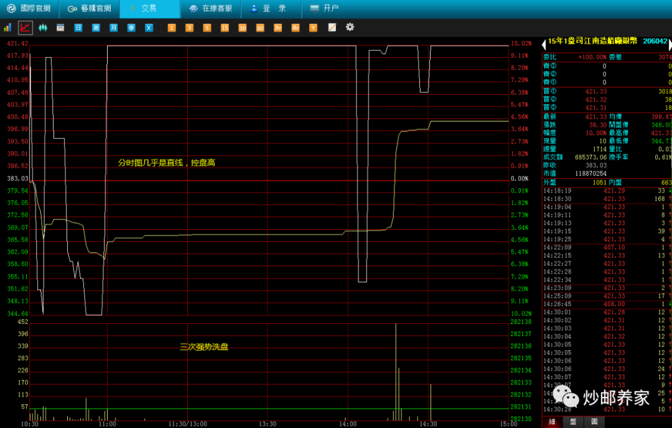Select the daily (日) period icon
Screen dimensions: 672x428
tap(78, 27)
